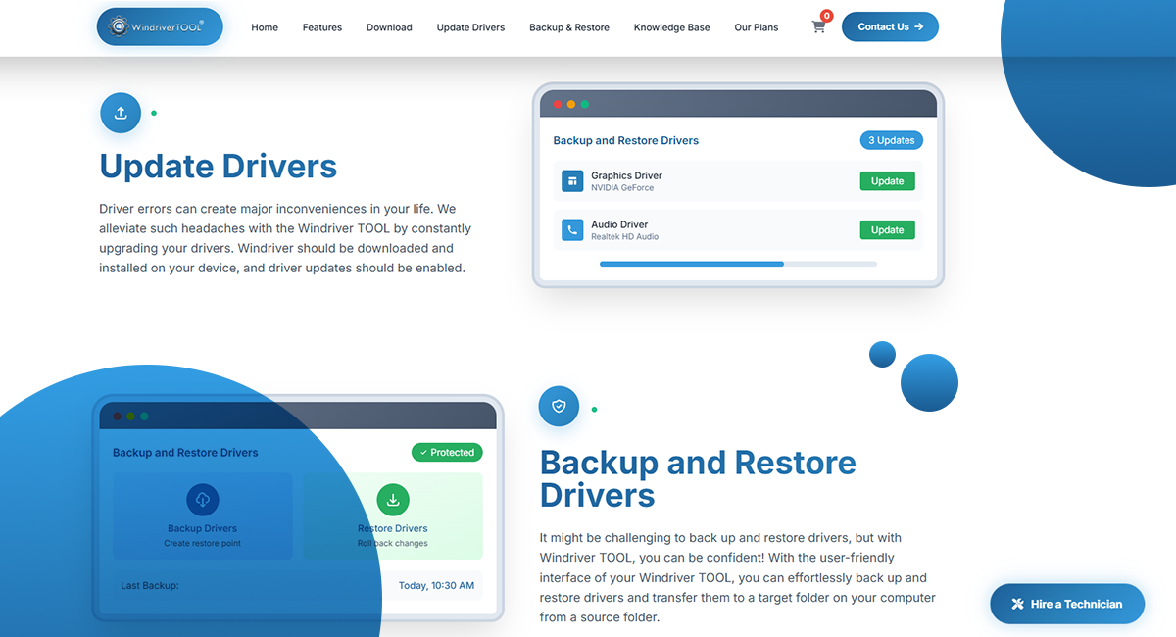This screenshot has width=1176, height=637.
Task: Go to the Download page
Action: [x=389, y=27]
